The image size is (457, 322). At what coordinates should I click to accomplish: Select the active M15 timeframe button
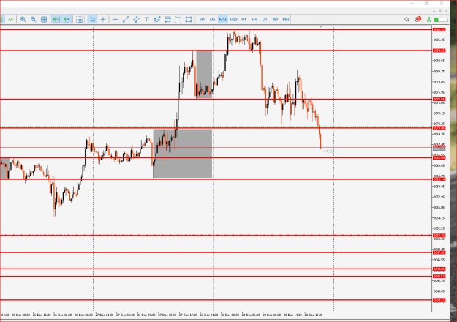pos(223,20)
